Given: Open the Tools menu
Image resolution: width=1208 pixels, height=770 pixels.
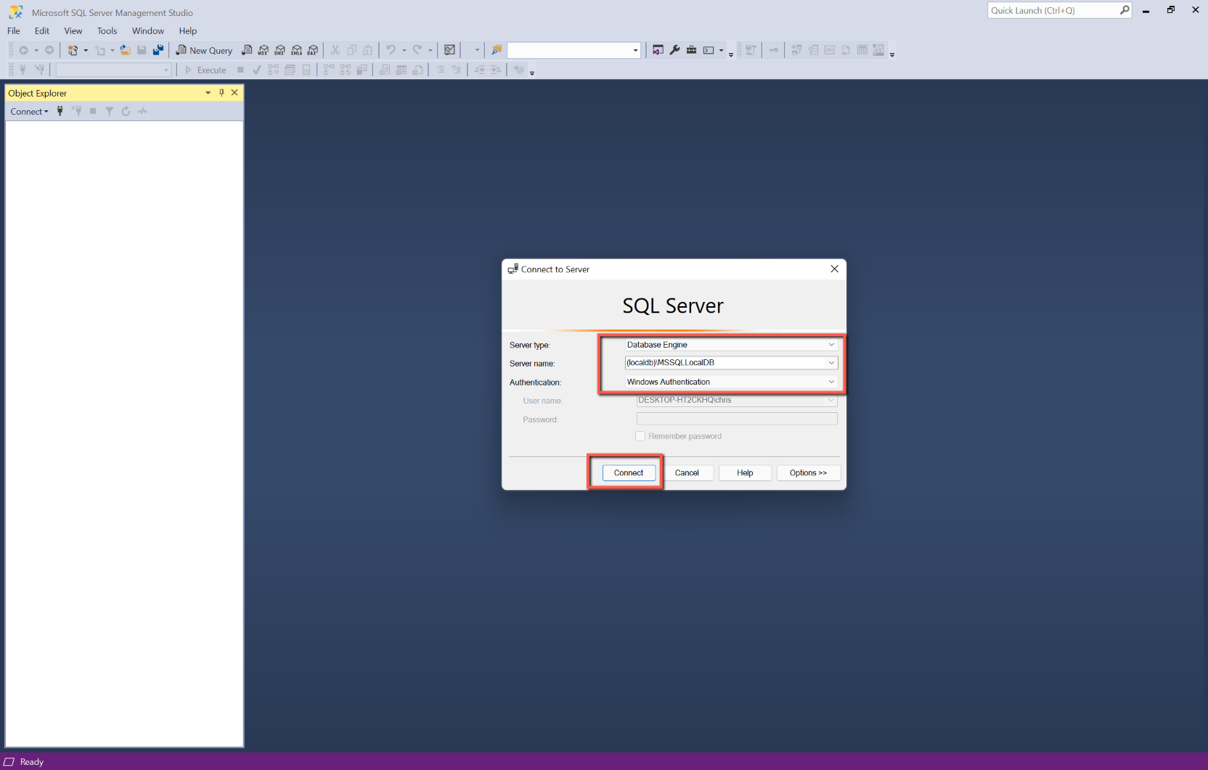Looking at the screenshot, I should (x=107, y=30).
